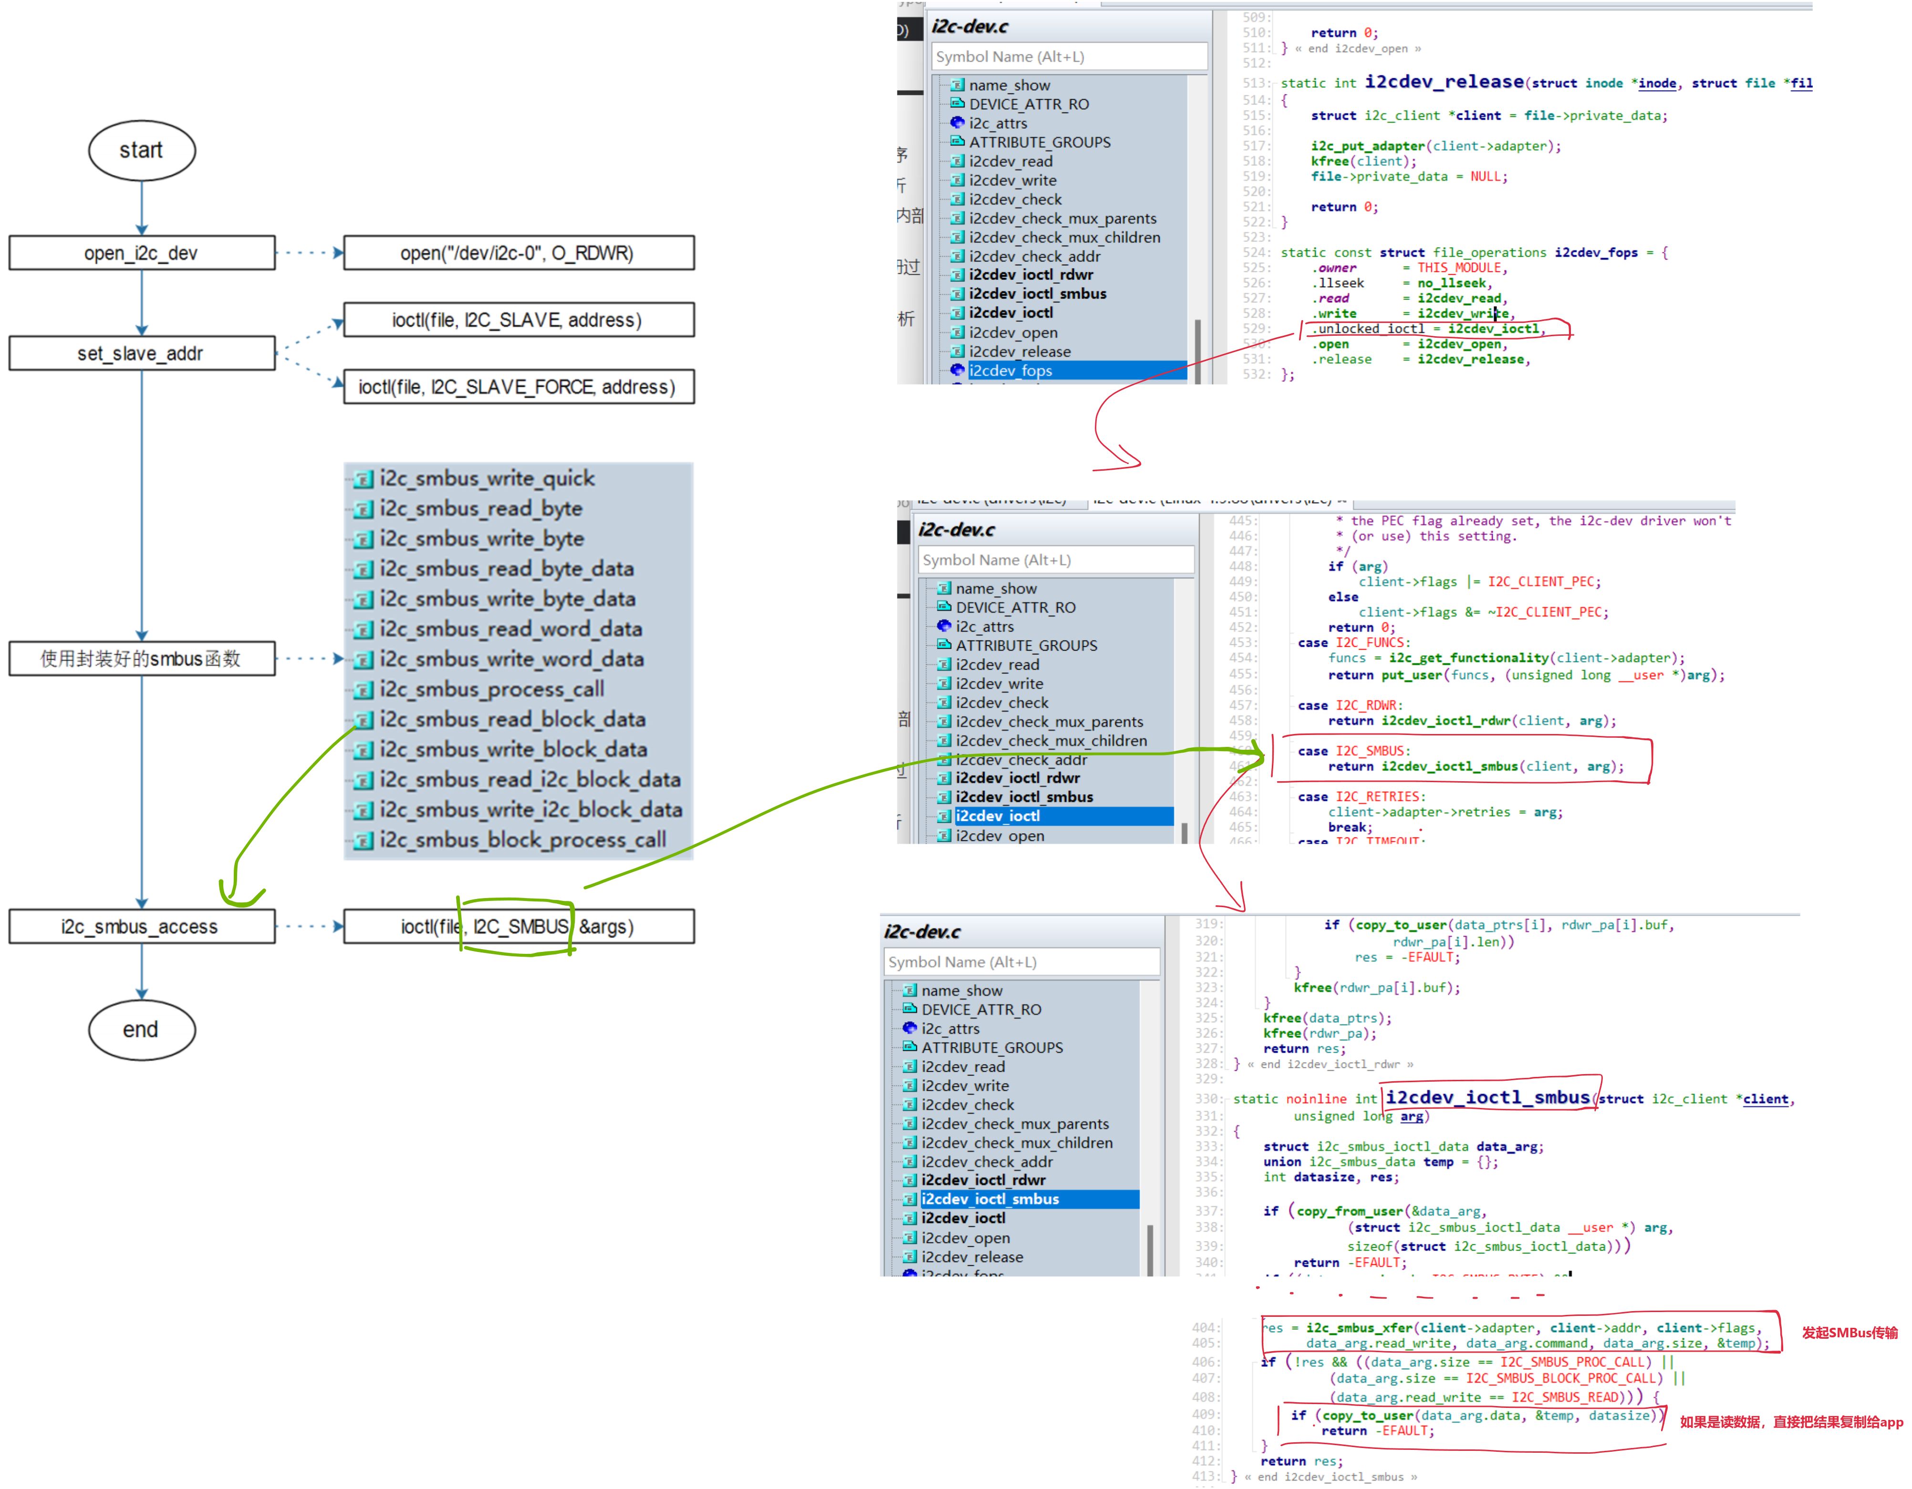Click the case I2C_FUNCS: line

(x=1353, y=643)
